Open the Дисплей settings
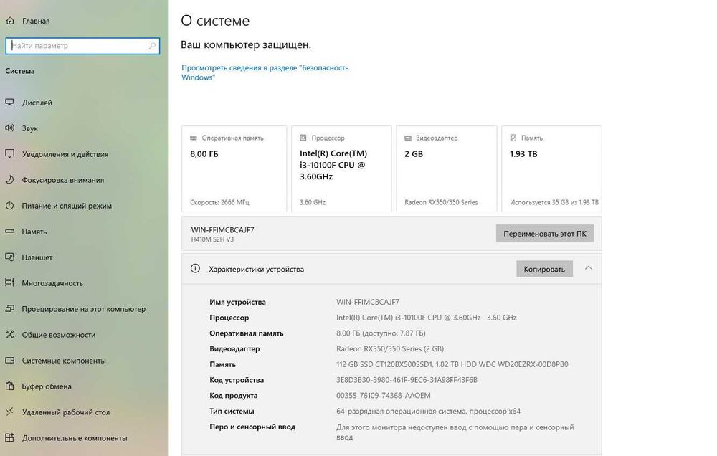717x456 pixels. (x=37, y=103)
